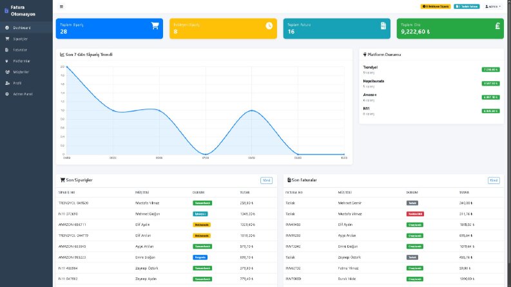Click the clock icon on Bekleyen Sipariş card

[269, 26]
